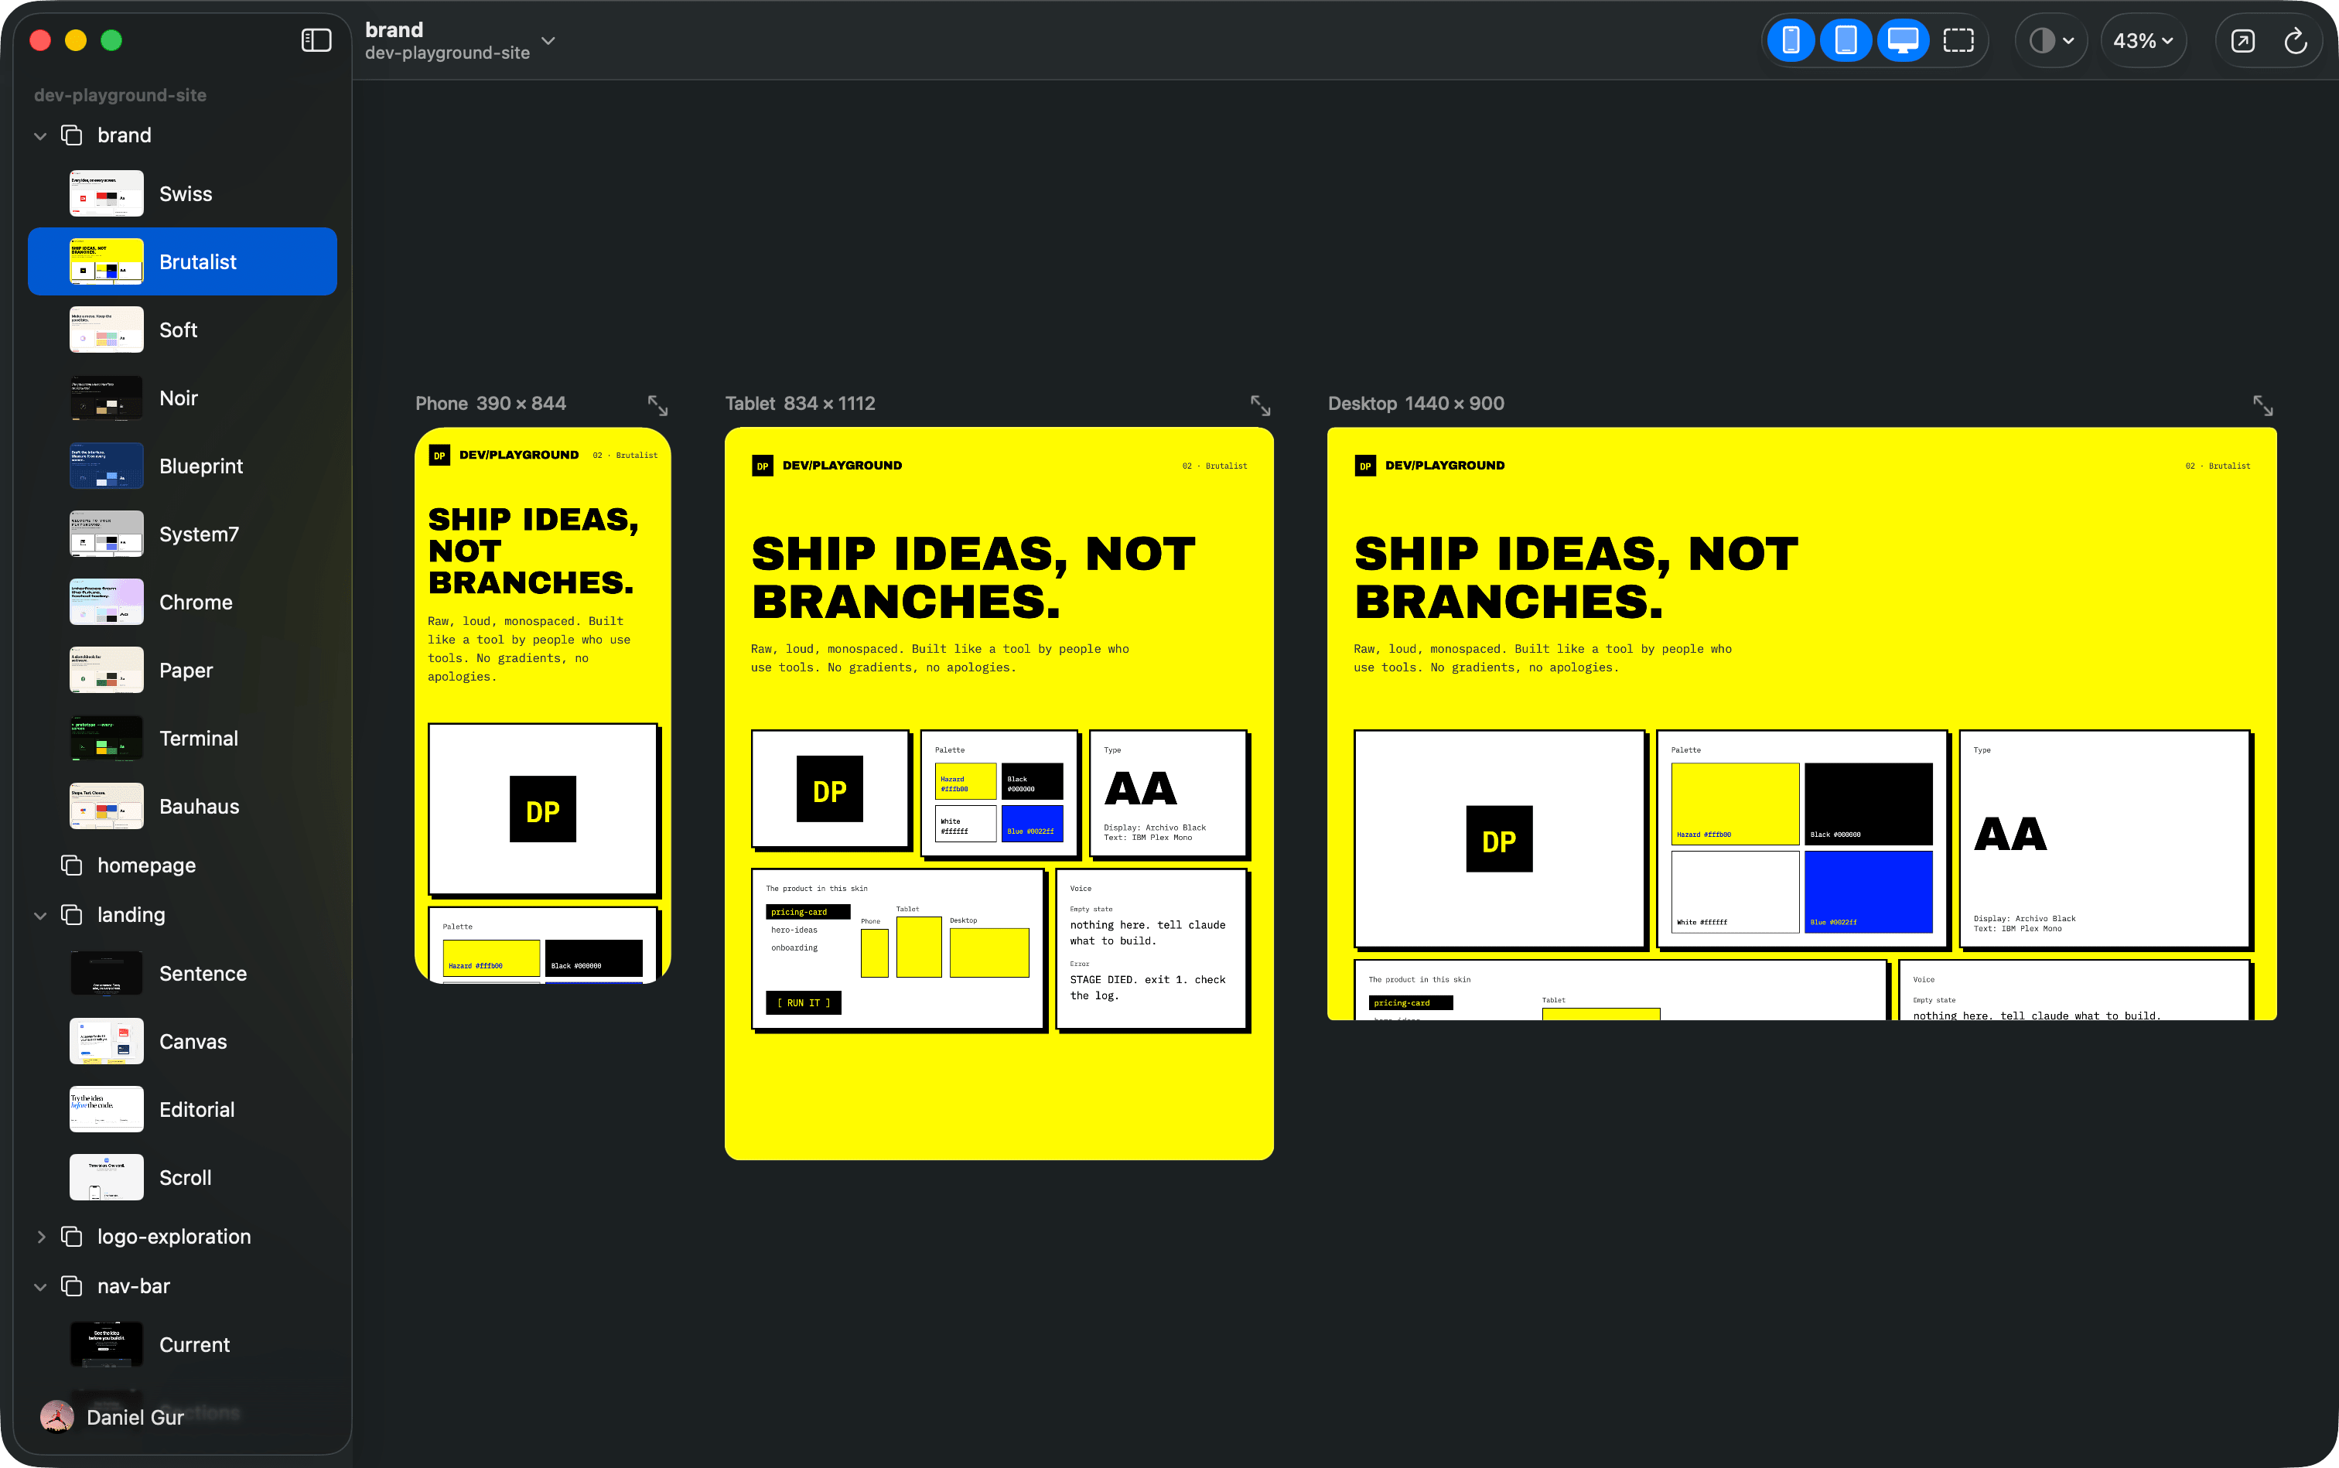This screenshot has height=1468, width=2339.
Task: Select the System7 brand variant
Action: pos(183,533)
